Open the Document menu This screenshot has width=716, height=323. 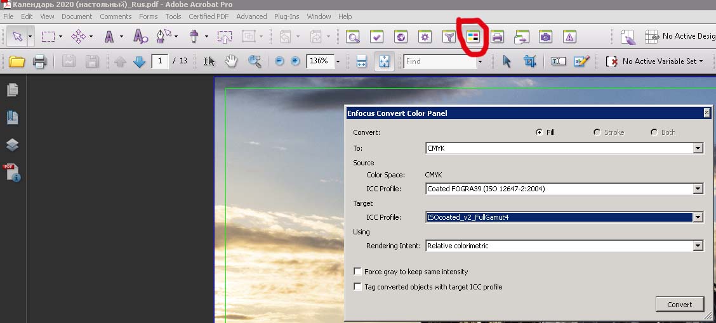coord(77,16)
